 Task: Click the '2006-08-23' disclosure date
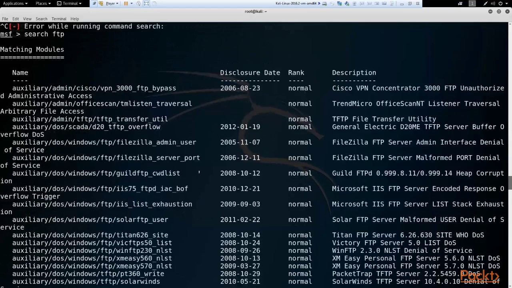click(240, 88)
